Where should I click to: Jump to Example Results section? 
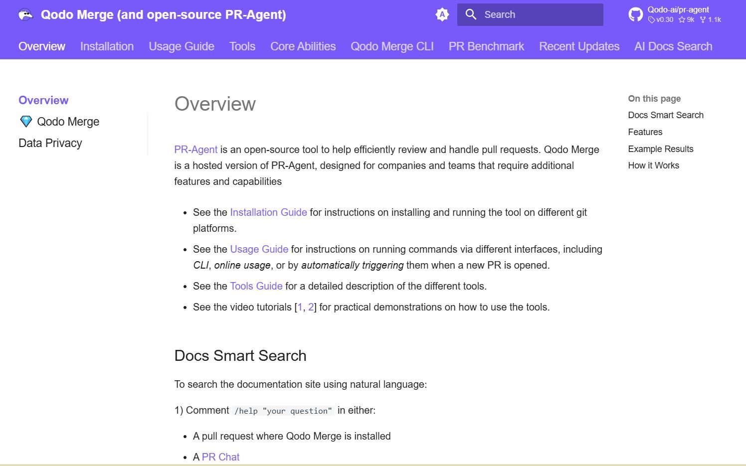661,149
